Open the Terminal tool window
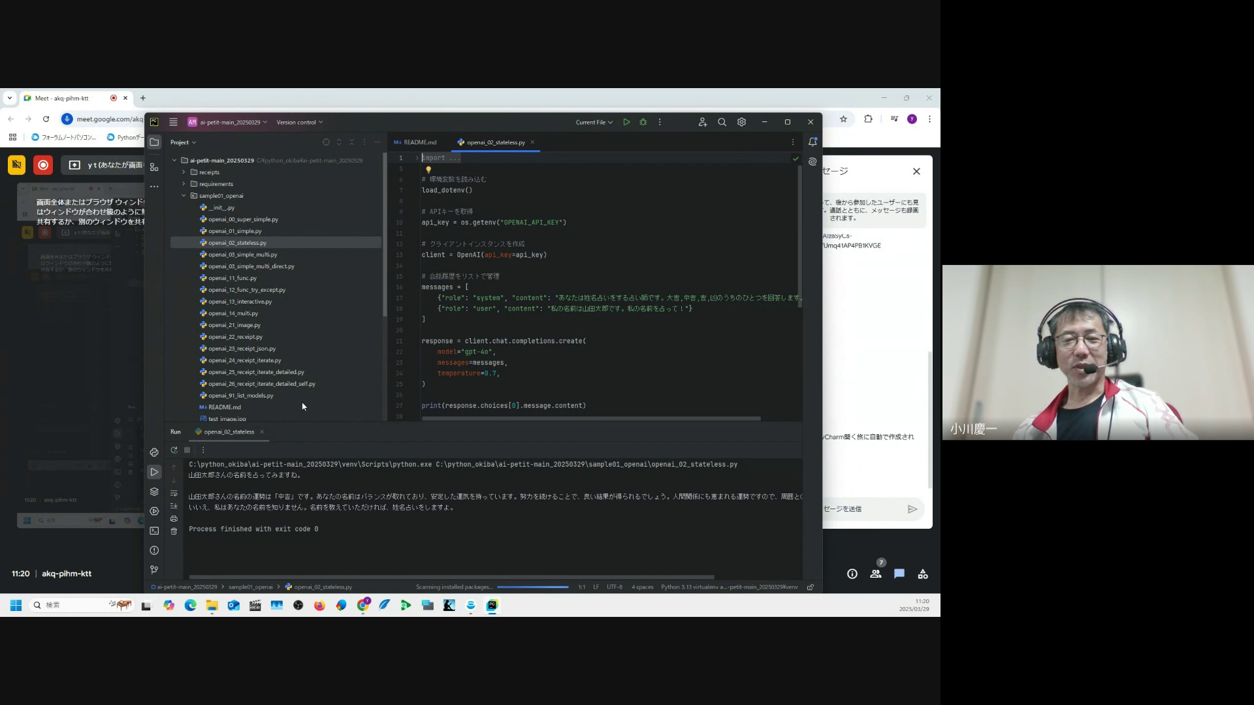 (x=154, y=531)
